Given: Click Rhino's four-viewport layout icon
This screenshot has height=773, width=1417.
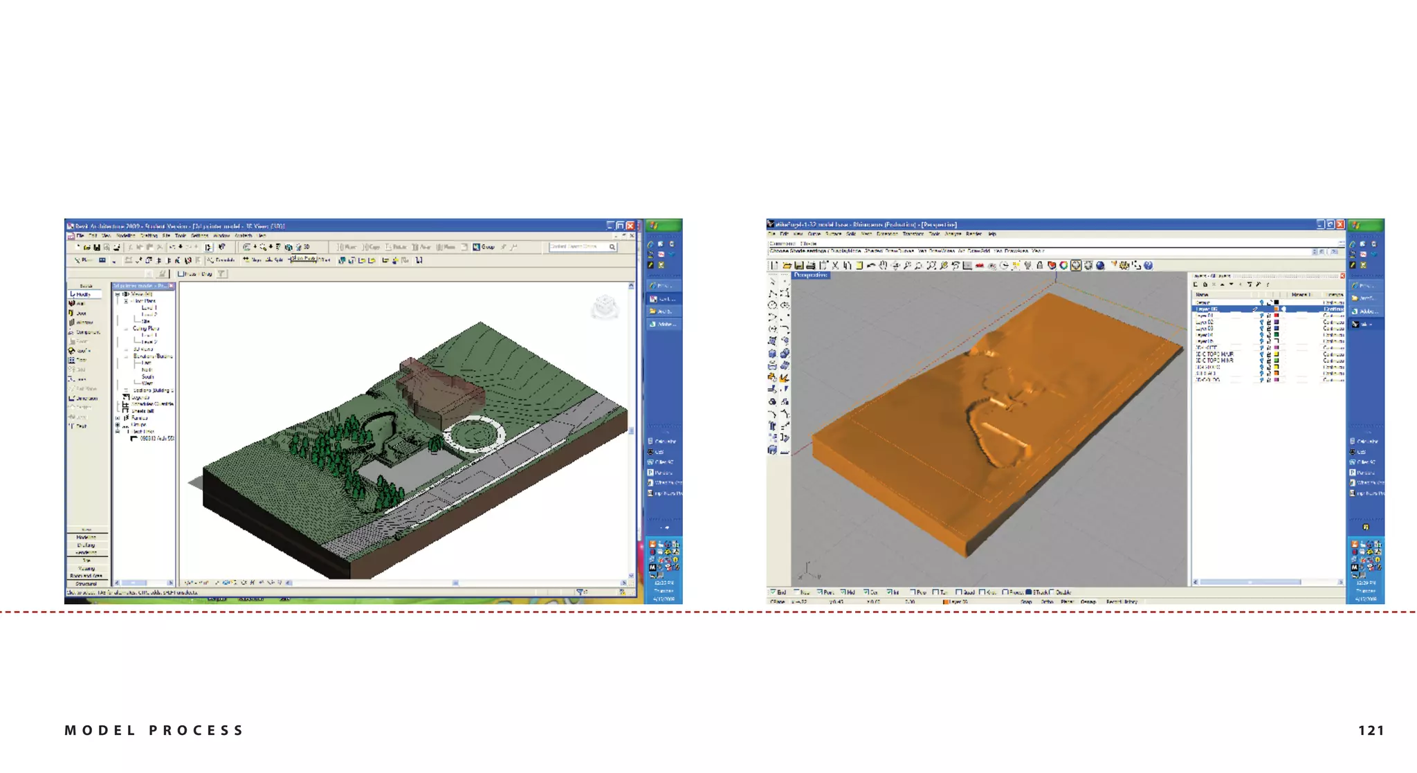Looking at the screenshot, I should click(x=967, y=265).
